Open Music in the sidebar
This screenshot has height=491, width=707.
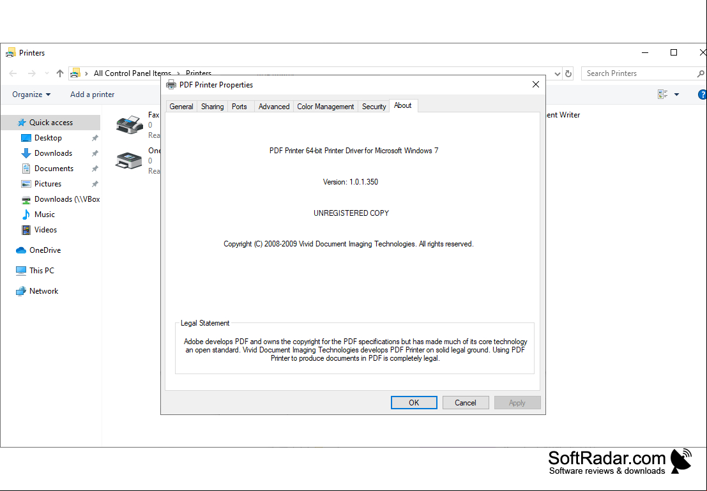click(45, 214)
